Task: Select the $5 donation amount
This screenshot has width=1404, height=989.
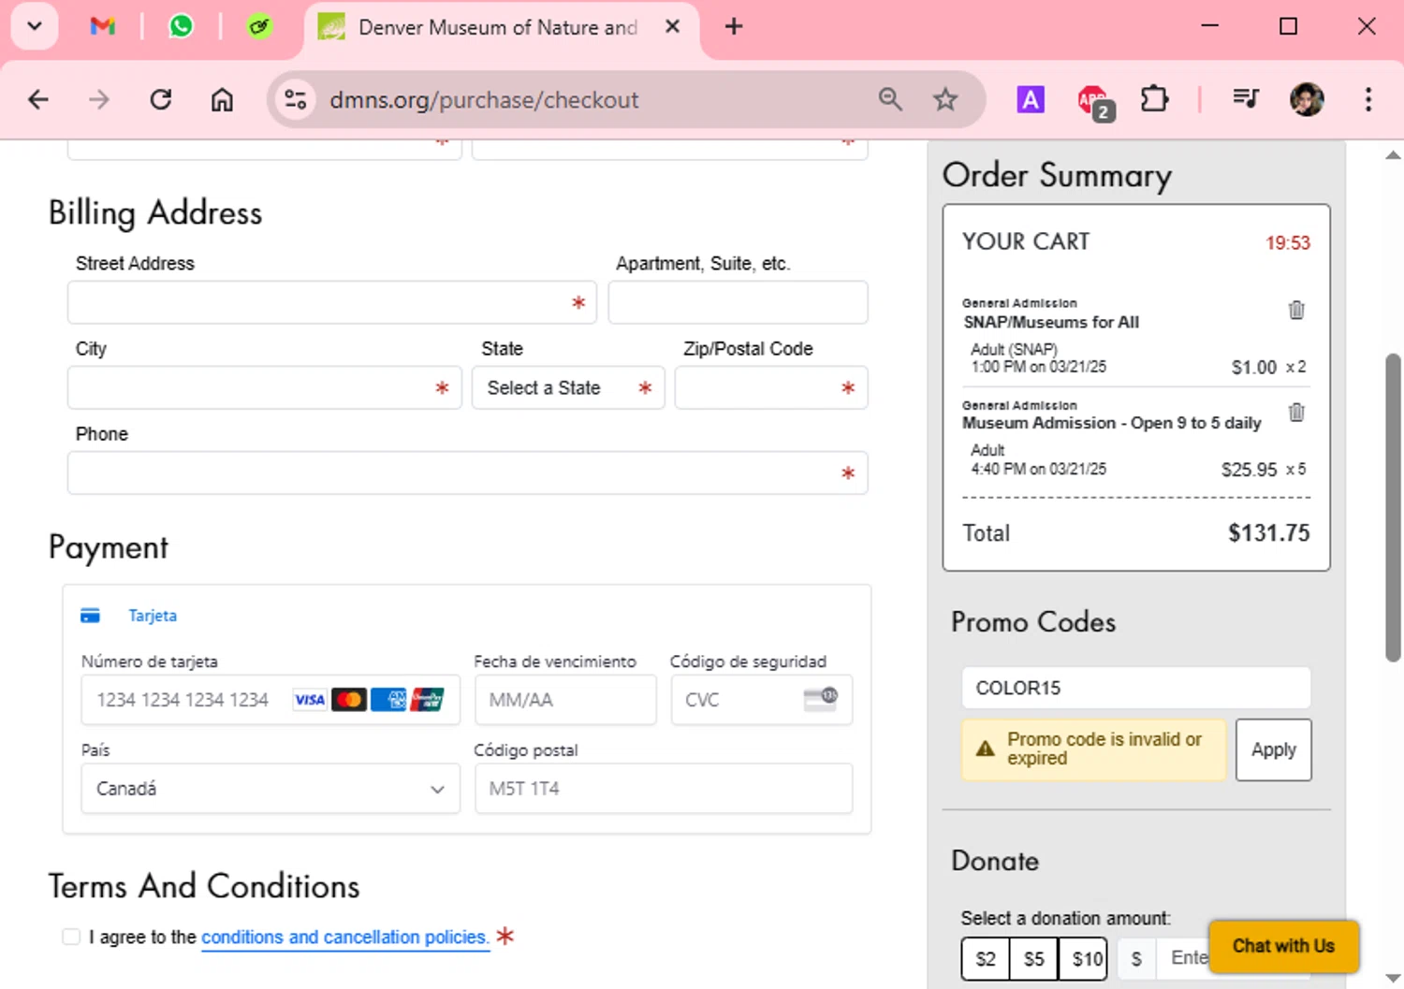Action: pos(1034,958)
